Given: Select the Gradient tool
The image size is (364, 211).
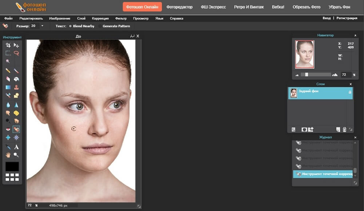Looking at the screenshot, I should [x=8, y=87].
